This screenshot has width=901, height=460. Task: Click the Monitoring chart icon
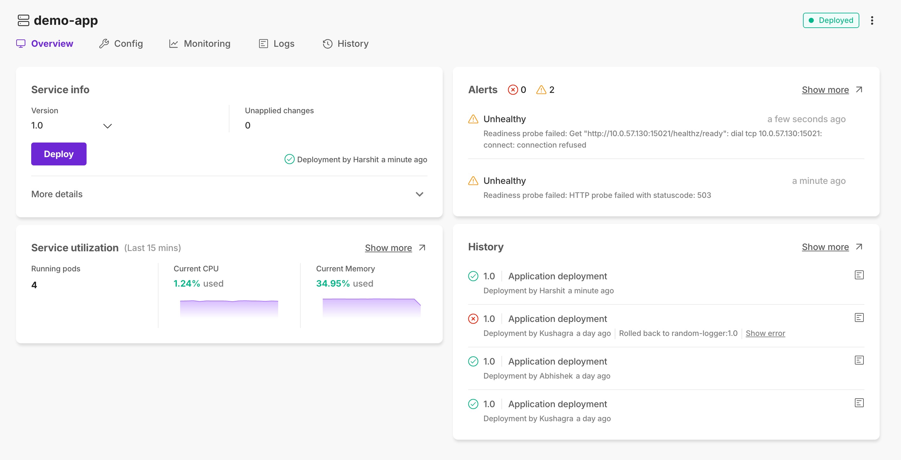[174, 43]
